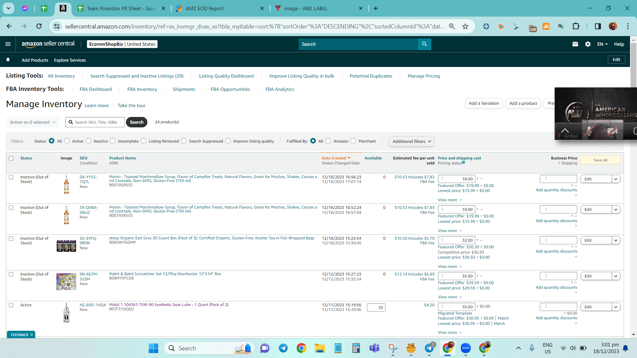Switch to the image - AWL LABEL tab
This screenshot has height=358, width=637.
pyautogui.click(x=319, y=8)
